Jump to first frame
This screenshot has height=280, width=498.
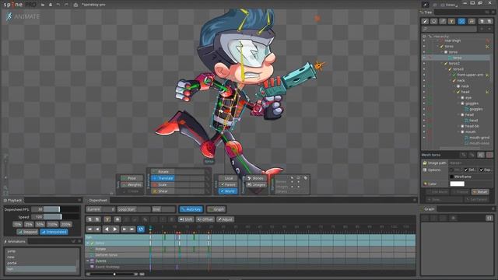coord(89,229)
